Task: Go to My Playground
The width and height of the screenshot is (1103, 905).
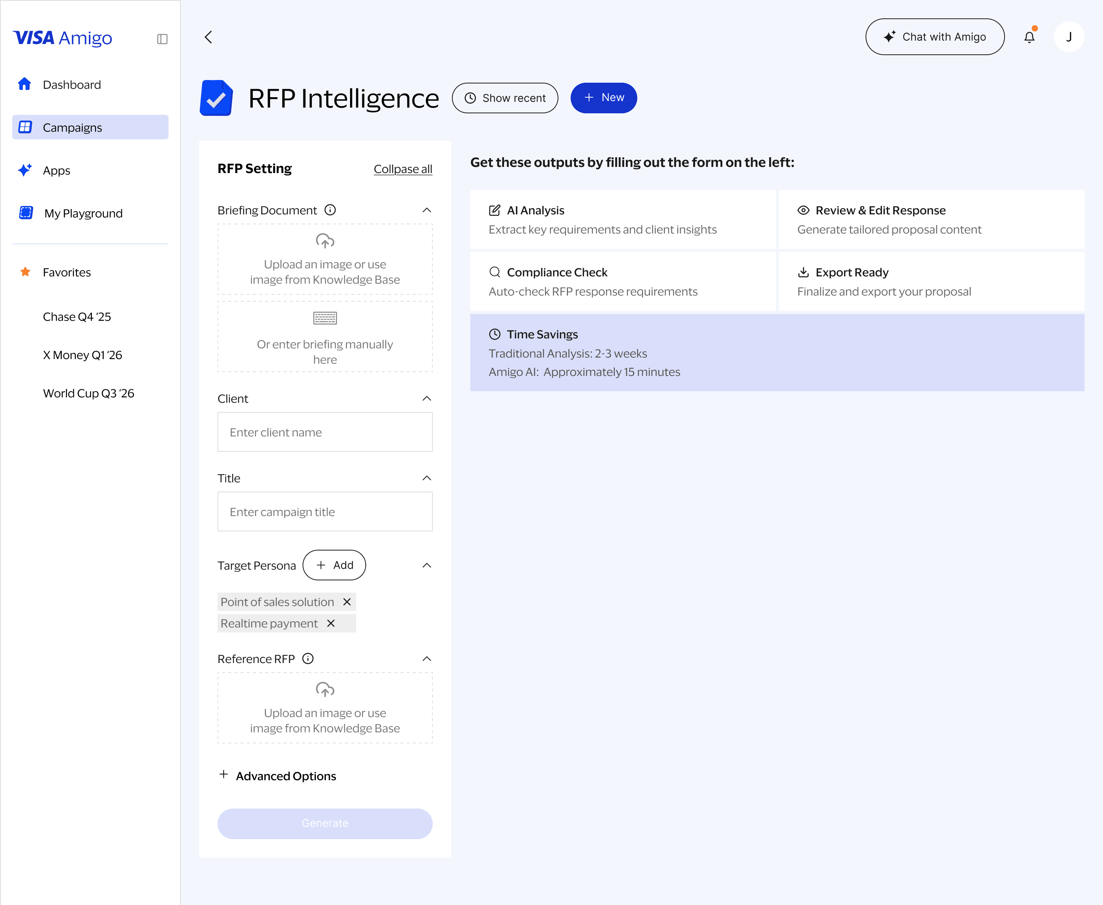Action: coord(83,213)
